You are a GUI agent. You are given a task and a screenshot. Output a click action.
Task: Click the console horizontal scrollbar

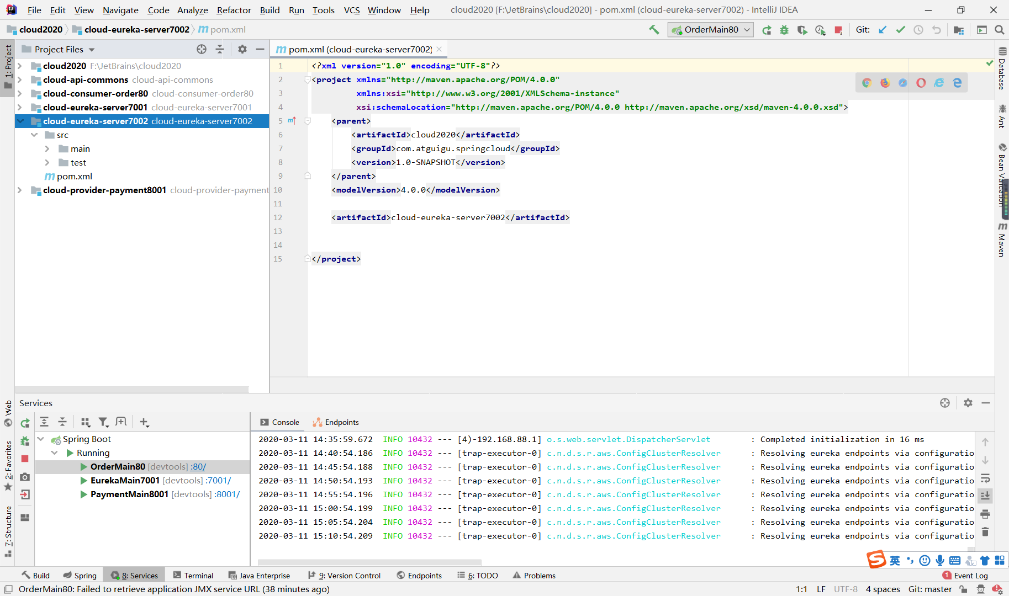pos(369,562)
